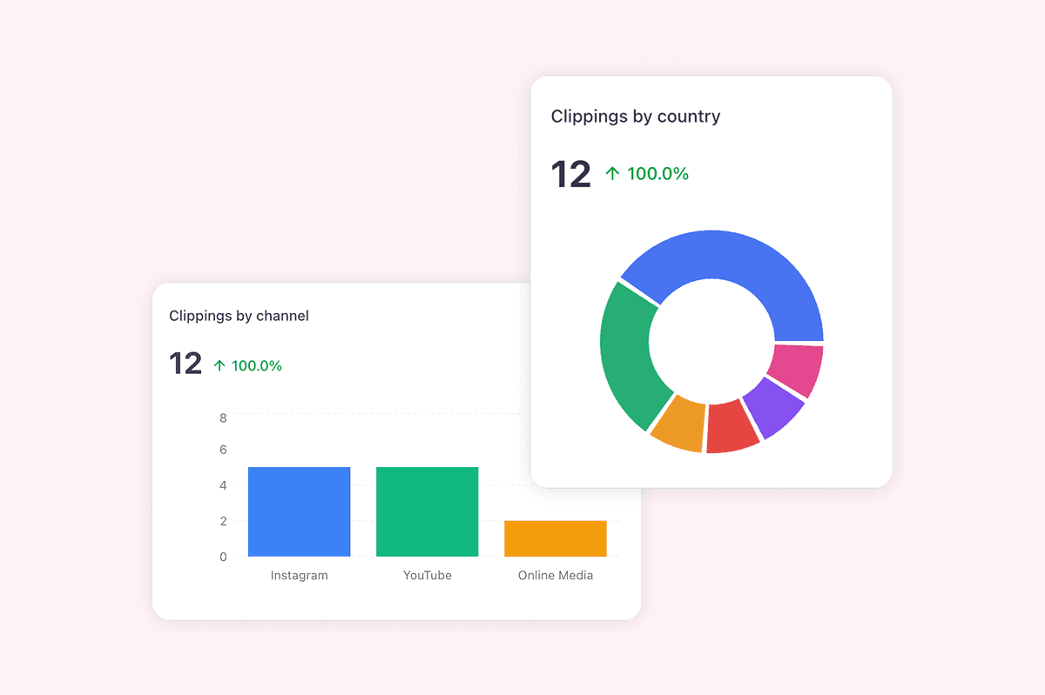Click the Instagram axis label
Viewport: 1045px width, 695px height.
299,575
